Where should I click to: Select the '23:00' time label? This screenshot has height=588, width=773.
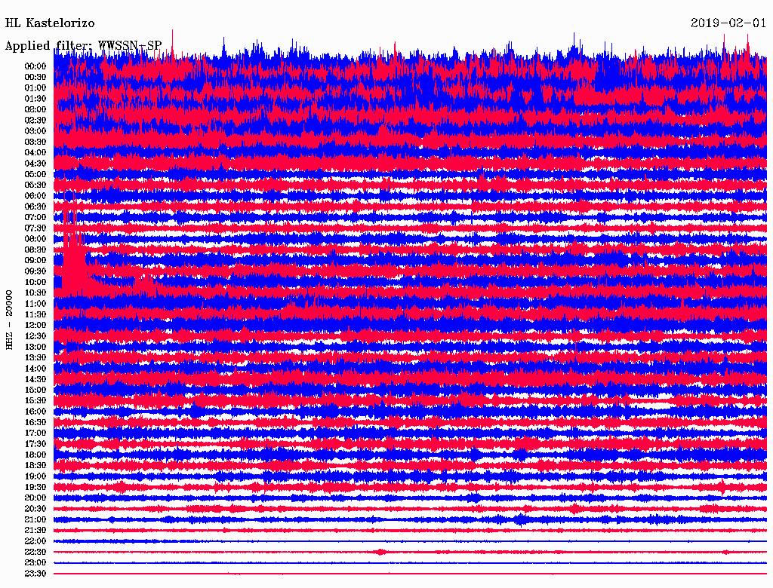[x=35, y=563]
